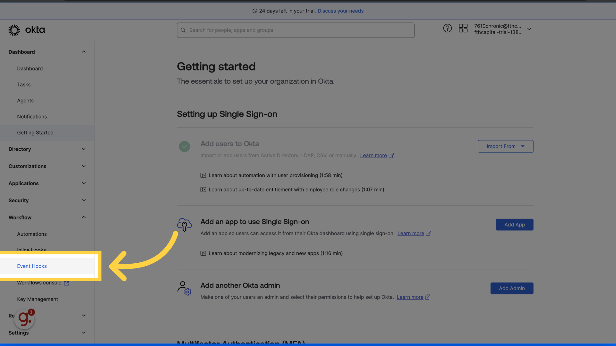The width and height of the screenshot is (616, 346).
Task: Expand the Applications sidebar section
Action: pos(84,183)
